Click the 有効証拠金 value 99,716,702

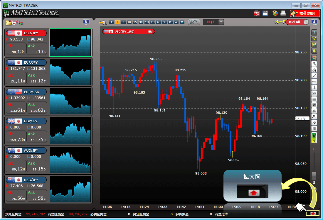pos(78,214)
